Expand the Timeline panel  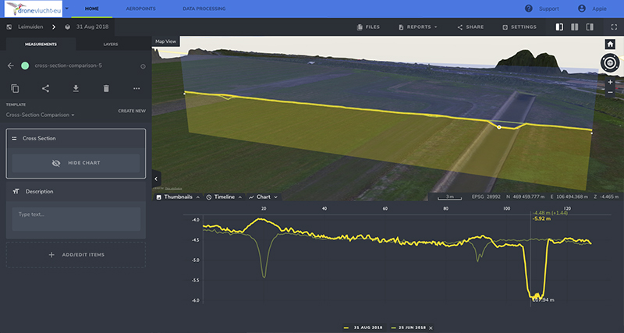click(x=225, y=197)
